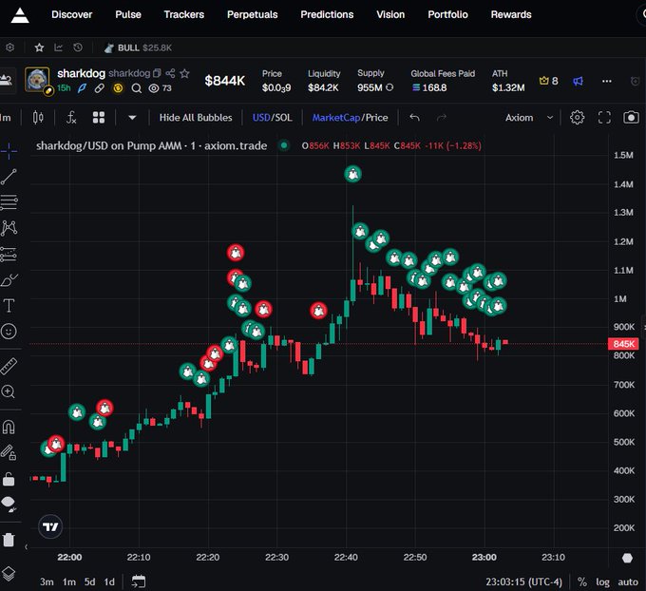Click the magnifier search icon under sharkdog
This screenshot has height=591, width=646.
point(137,88)
